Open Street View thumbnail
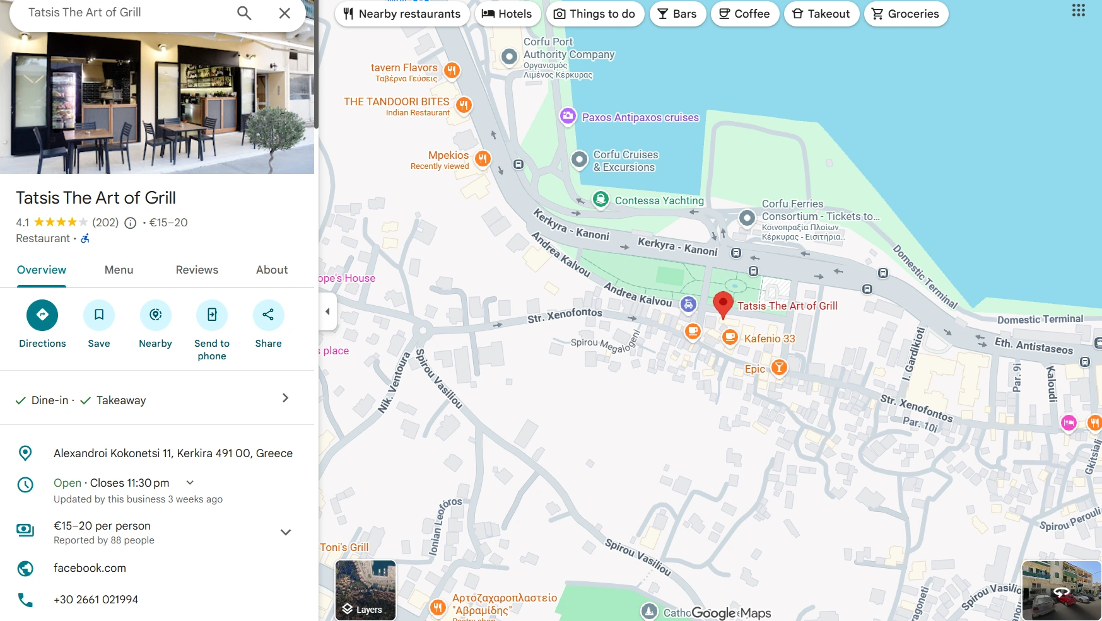 click(x=1062, y=591)
